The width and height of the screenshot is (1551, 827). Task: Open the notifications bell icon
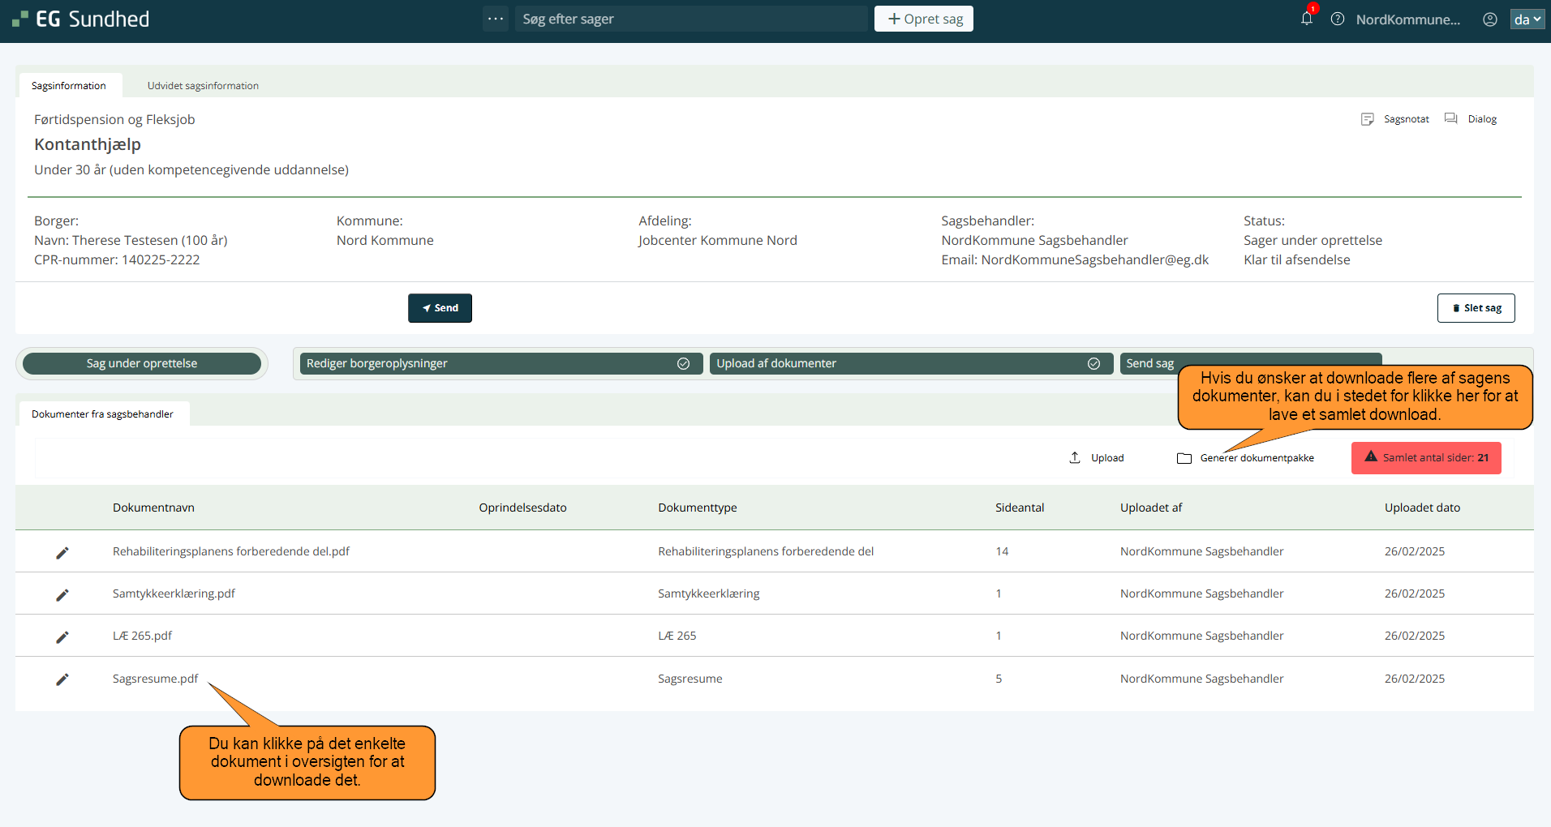1306,19
